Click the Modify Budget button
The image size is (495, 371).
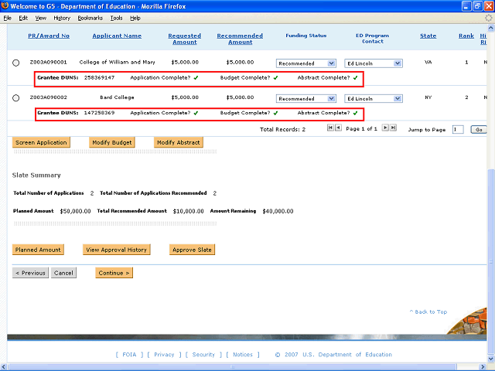click(x=112, y=142)
